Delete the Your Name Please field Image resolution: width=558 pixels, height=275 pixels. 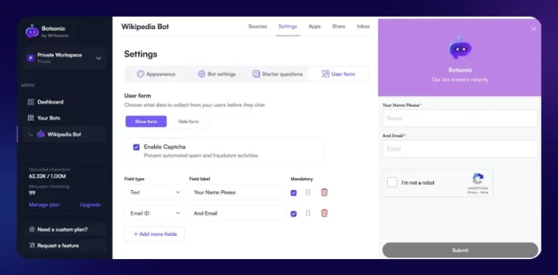click(324, 192)
